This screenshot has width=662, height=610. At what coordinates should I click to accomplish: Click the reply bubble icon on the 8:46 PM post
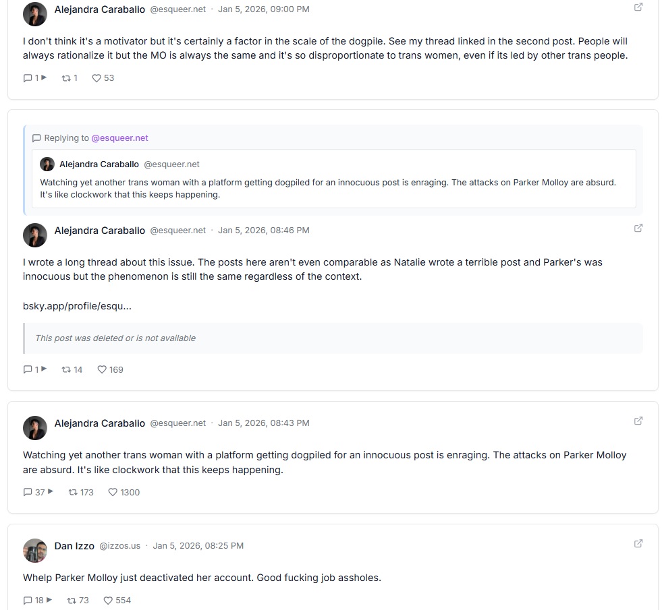tap(26, 369)
